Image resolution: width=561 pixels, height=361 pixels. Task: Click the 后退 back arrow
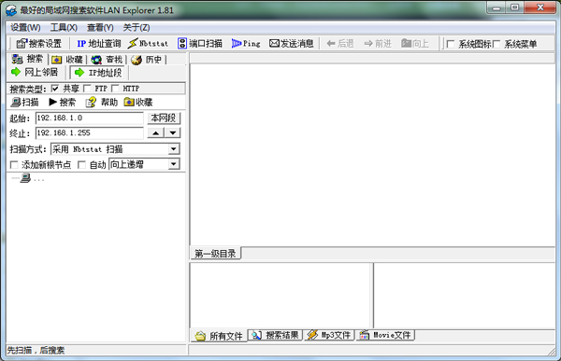(x=340, y=44)
